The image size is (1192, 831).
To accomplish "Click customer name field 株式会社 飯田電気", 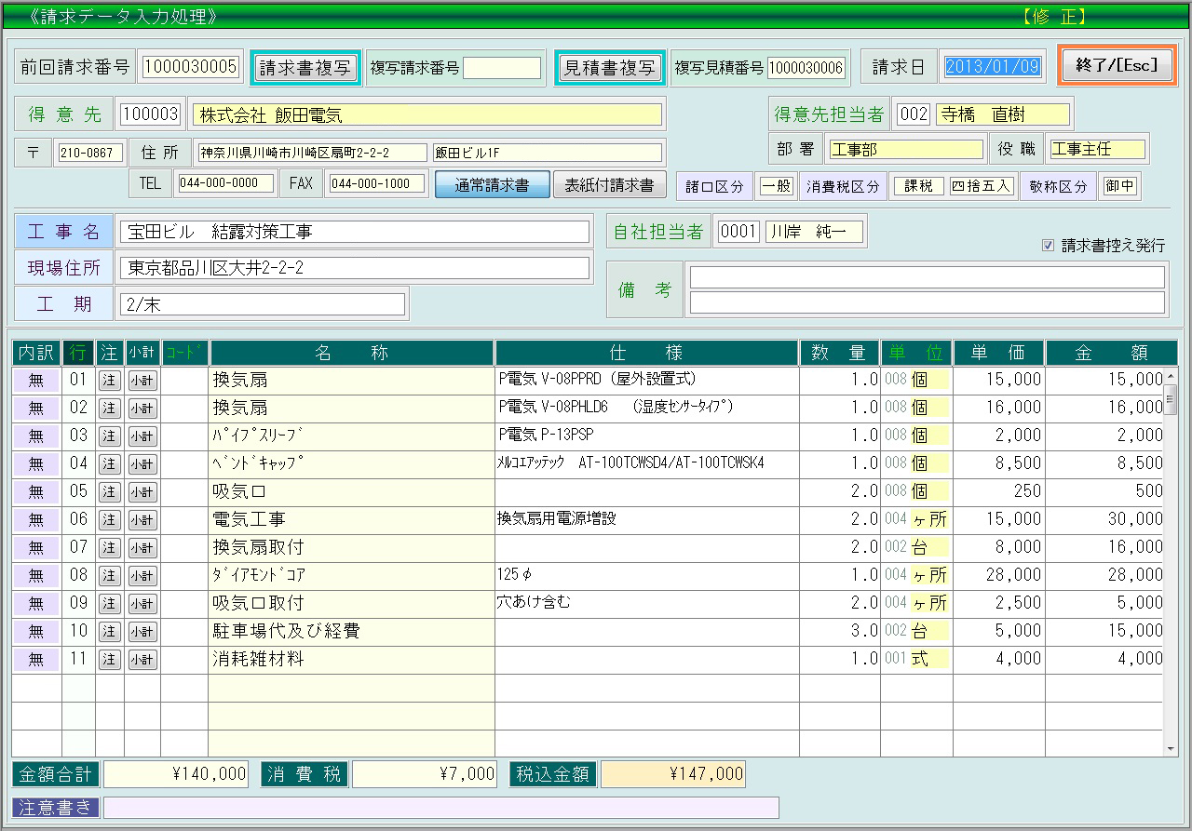I will [x=427, y=114].
